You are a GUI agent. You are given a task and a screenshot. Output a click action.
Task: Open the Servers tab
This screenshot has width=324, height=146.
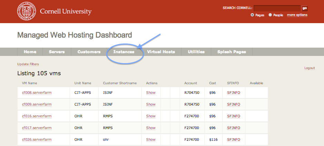(57, 52)
